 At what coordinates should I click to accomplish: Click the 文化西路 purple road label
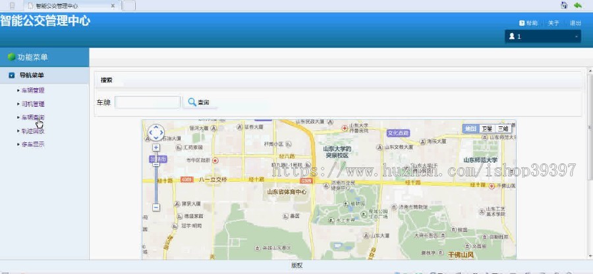[398, 133]
